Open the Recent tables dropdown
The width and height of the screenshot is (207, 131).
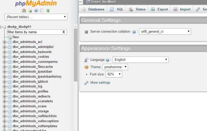tap(36, 17)
